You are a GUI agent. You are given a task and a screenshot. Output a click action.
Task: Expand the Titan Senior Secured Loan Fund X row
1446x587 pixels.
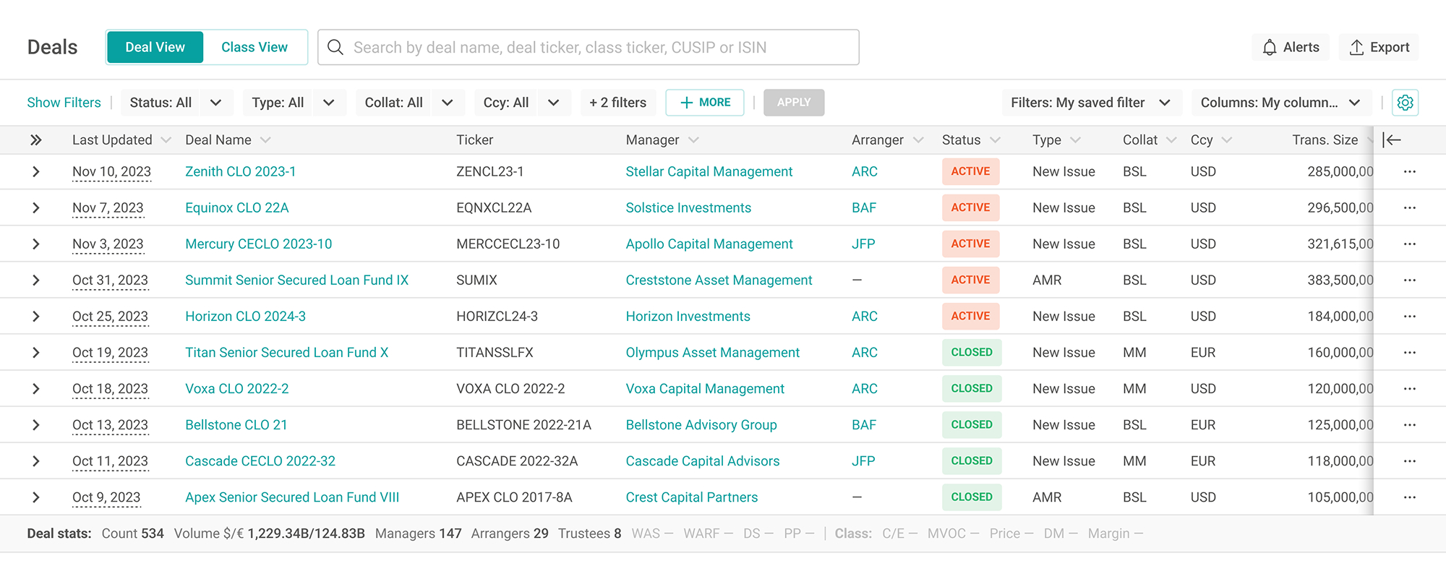[x=35, y=353]
